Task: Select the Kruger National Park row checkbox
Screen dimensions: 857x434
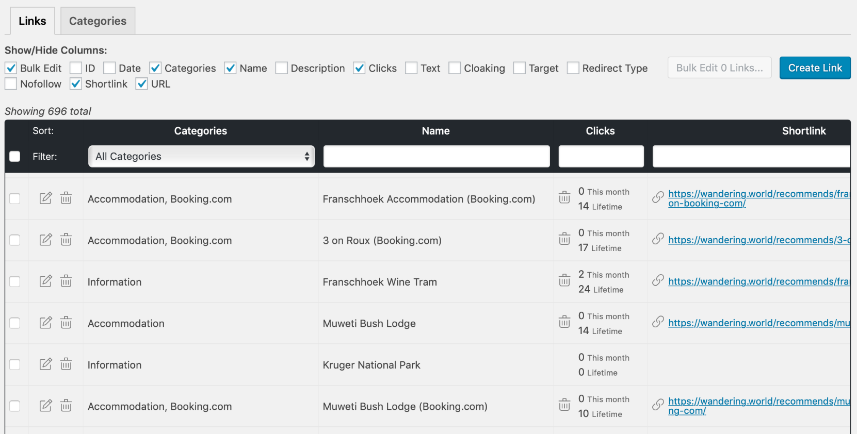Action: click(15, 364)
